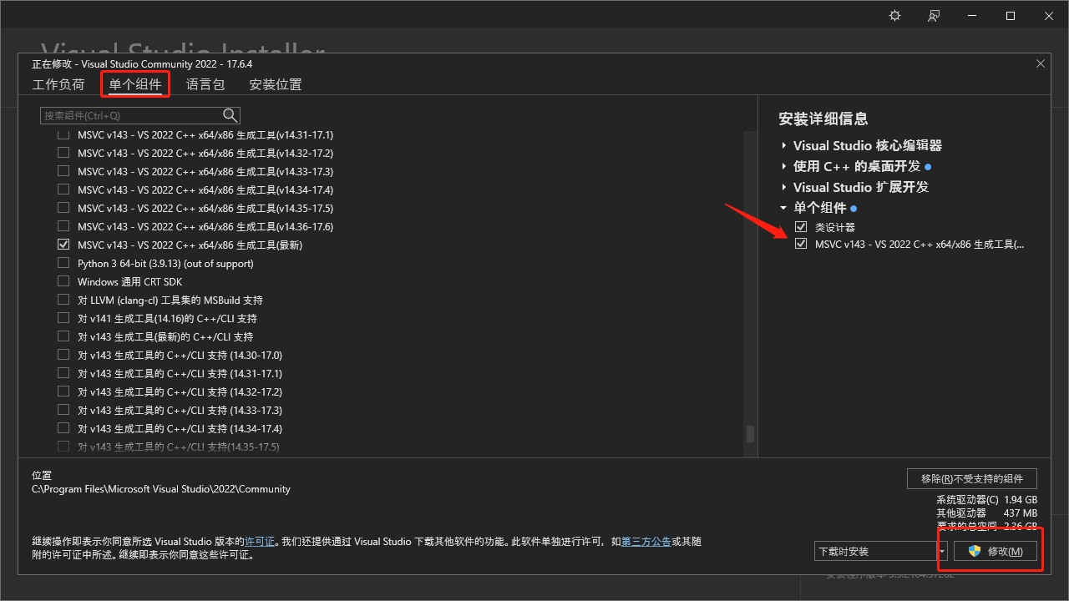Check C++/CLI 支持 (14.34-17.4) box
This screenshot has height=601, width=1069.
pos(63,429)
